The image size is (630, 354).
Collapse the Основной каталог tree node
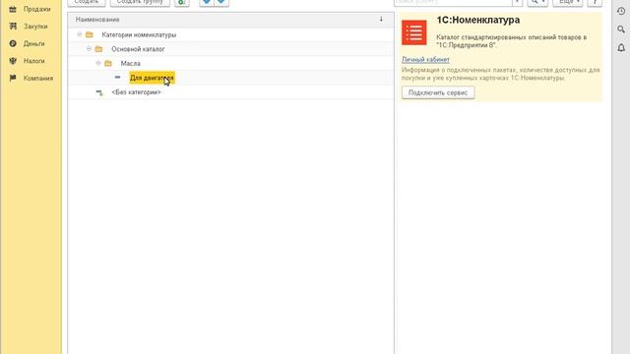click(90, 48)
